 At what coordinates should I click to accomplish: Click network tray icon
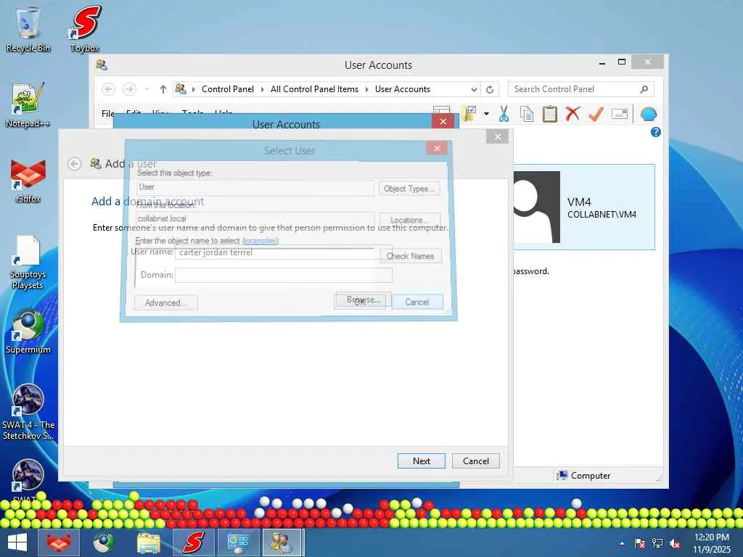click(x=657, y=543)
